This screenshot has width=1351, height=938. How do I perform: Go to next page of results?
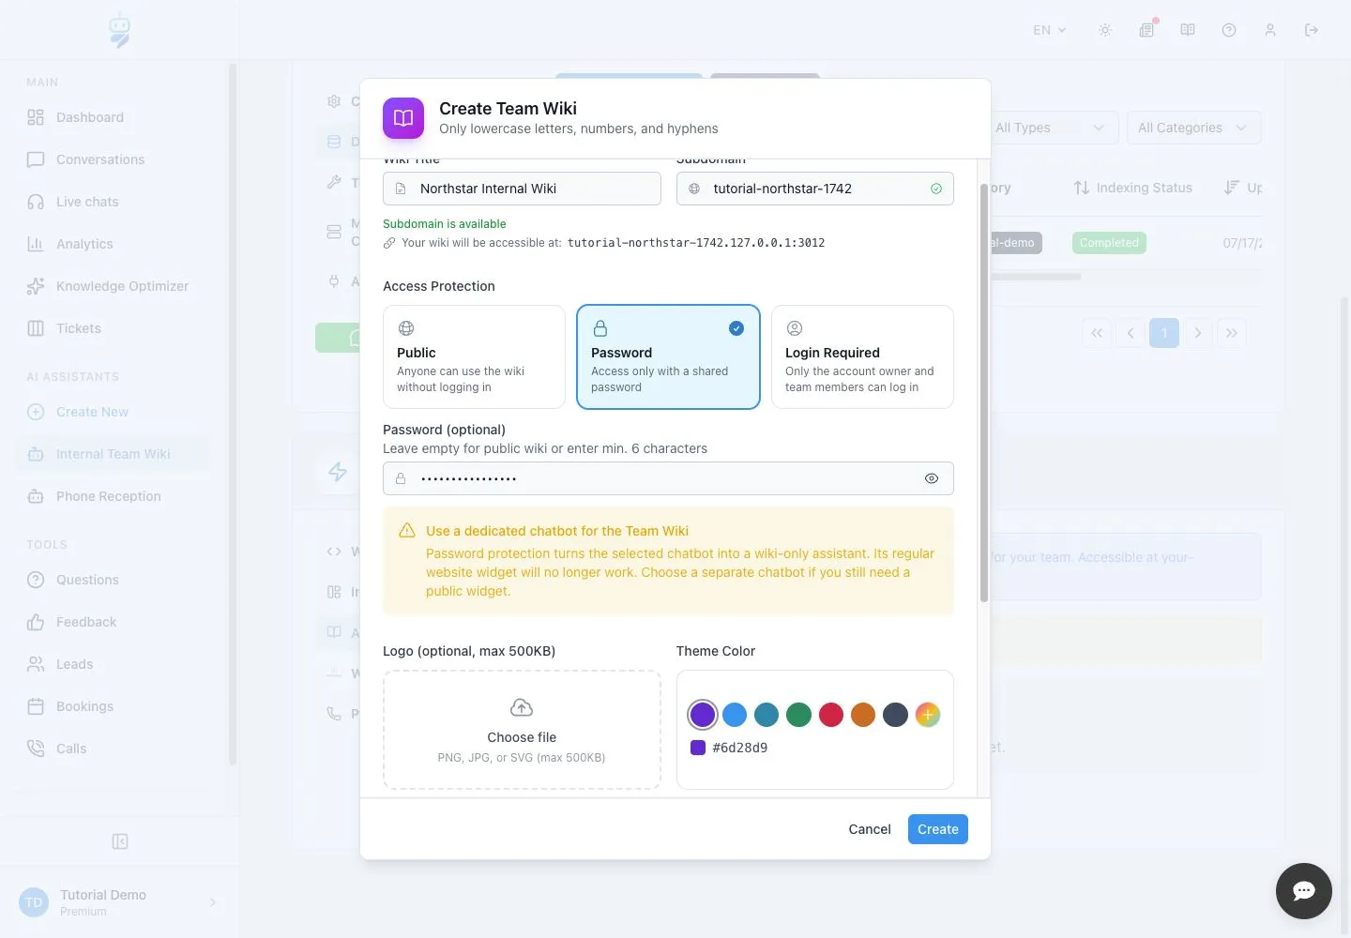point(1198,333)
